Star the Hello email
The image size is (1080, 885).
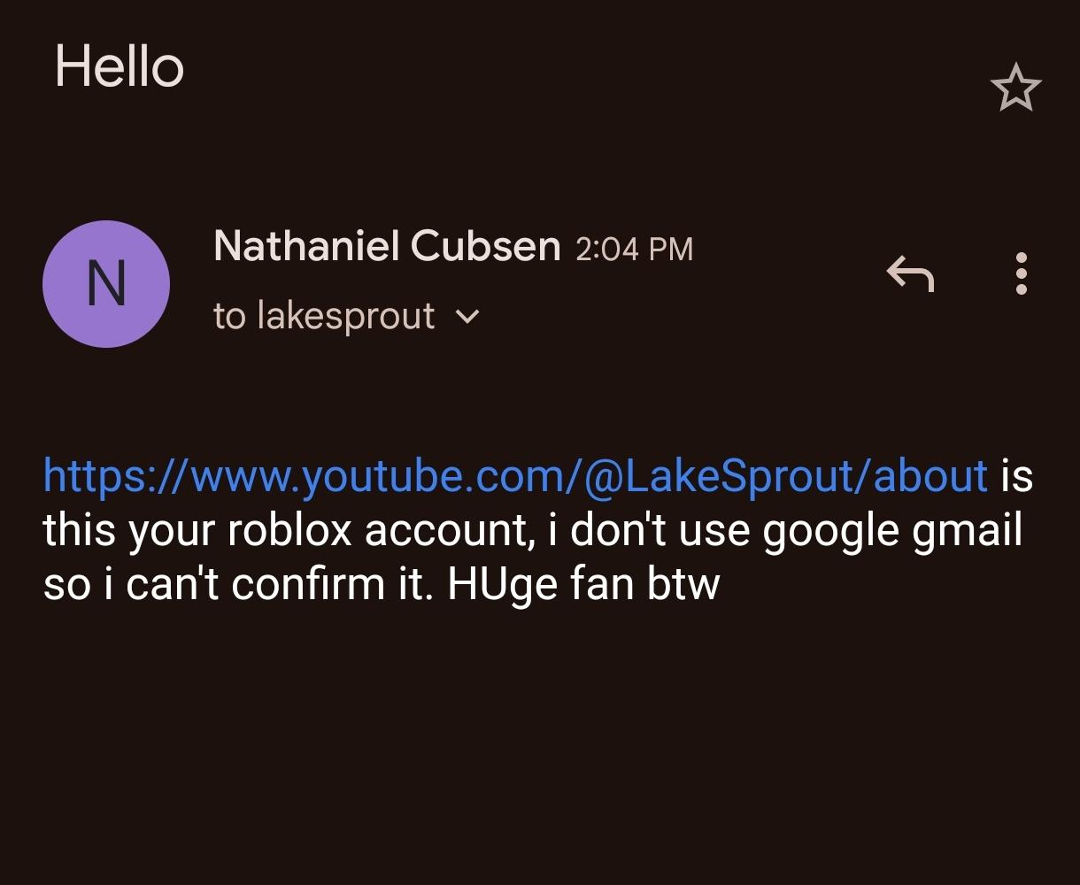[1015, 88]
